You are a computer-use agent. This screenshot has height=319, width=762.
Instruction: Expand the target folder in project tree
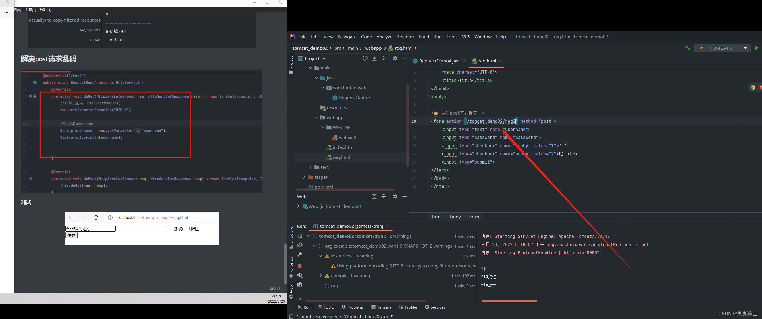click(x=304, y=177)
